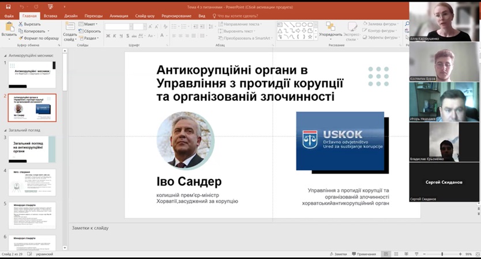Decrease list indent level icon
481x259 pixels.
tap(196, 26)
